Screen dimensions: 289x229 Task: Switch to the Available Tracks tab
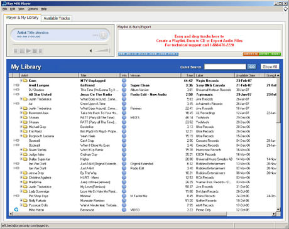(57, 18)
